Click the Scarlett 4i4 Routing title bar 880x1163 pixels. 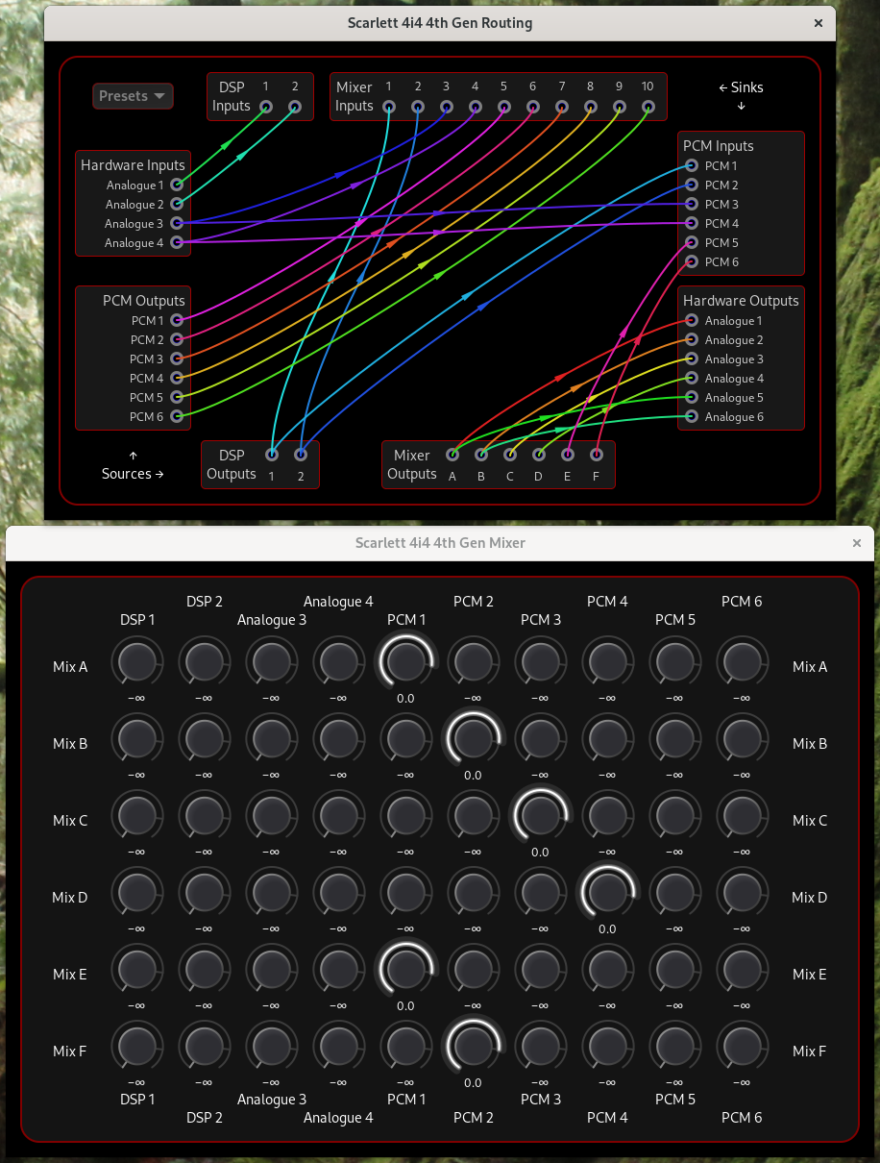[x=439, y=22]
